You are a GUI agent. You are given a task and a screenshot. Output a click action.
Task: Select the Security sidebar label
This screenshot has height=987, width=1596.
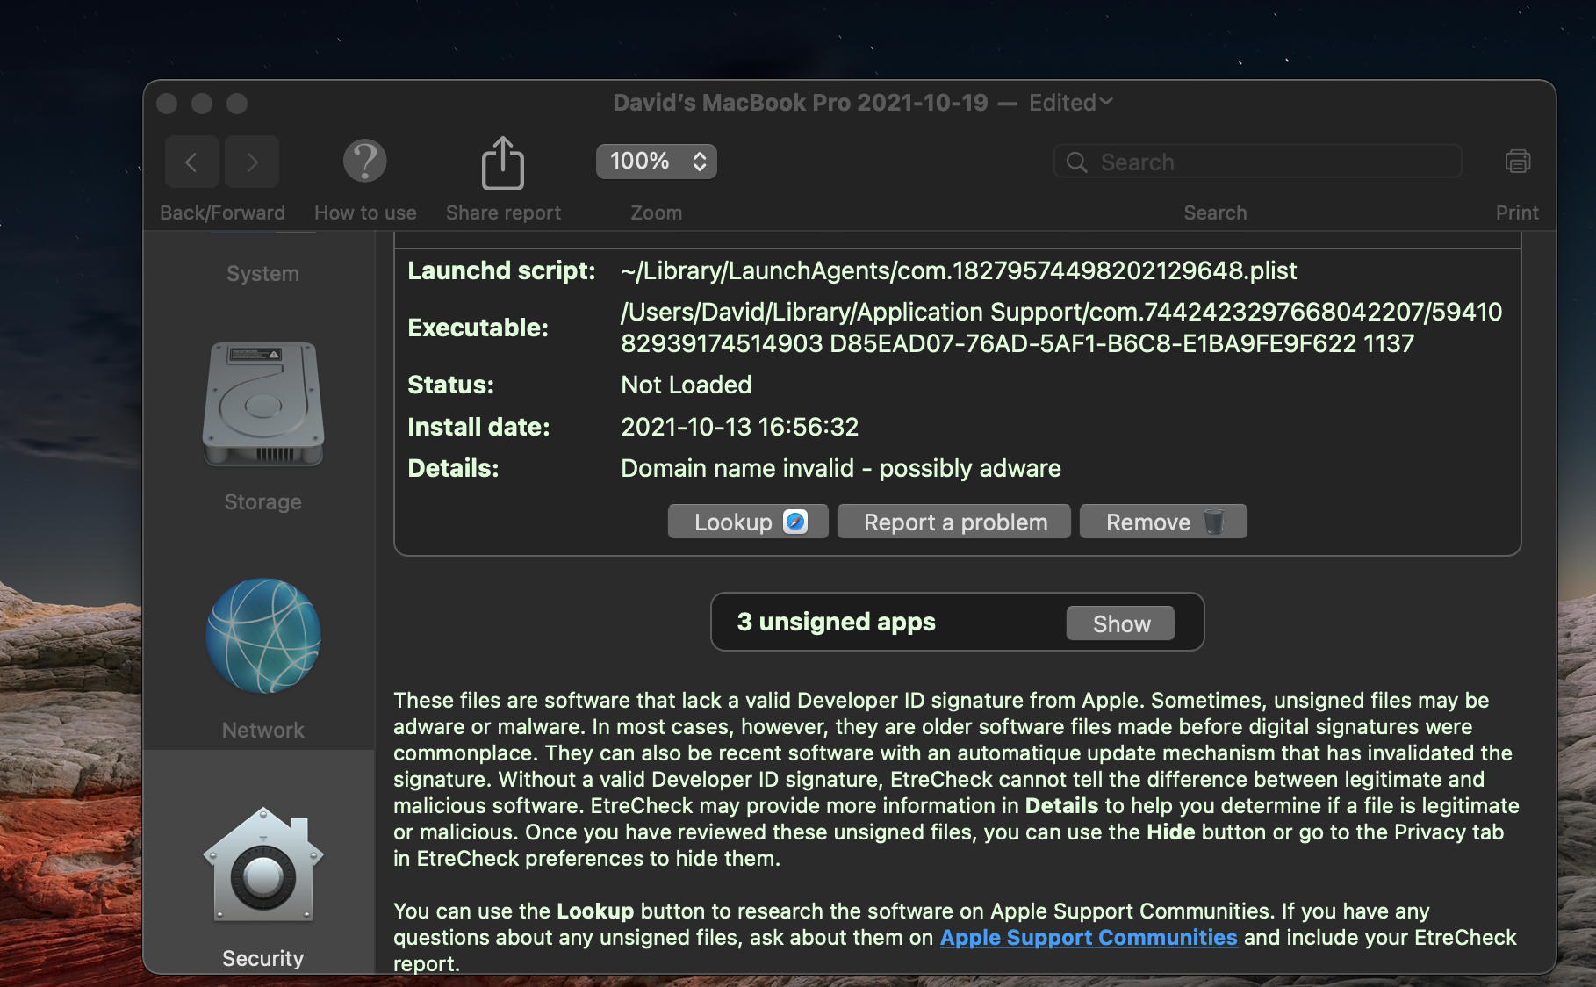[x=262, y=959]
